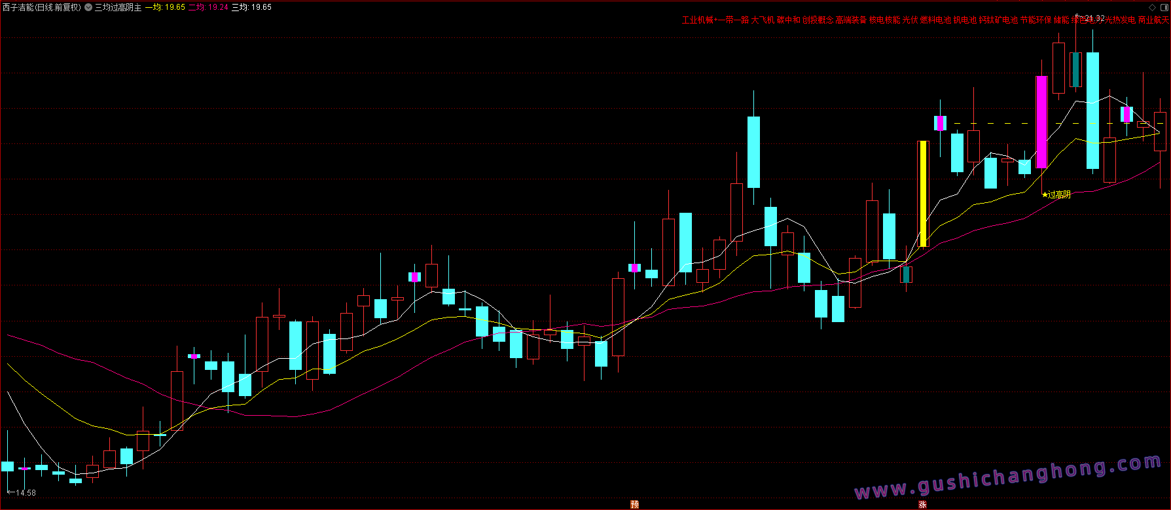This screenshot has width=1171, height=510.
Task: Click the 节能环保 concept tag
Action: pos(1036,20)
